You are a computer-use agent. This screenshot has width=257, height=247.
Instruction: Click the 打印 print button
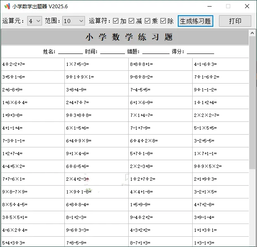pyautogui.click(x=235, y=21)
